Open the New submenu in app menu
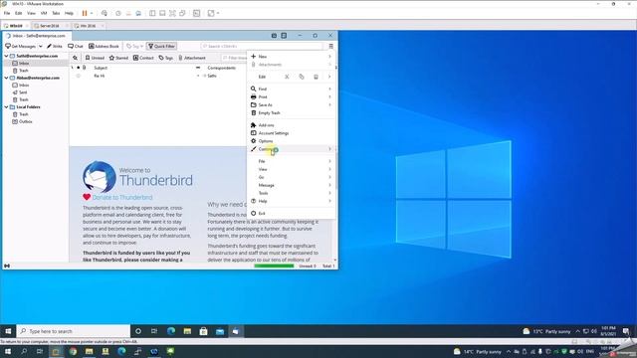 click(292, 57)
